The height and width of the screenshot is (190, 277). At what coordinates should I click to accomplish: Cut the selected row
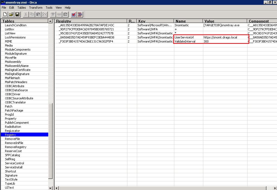[x=26, y=14]
